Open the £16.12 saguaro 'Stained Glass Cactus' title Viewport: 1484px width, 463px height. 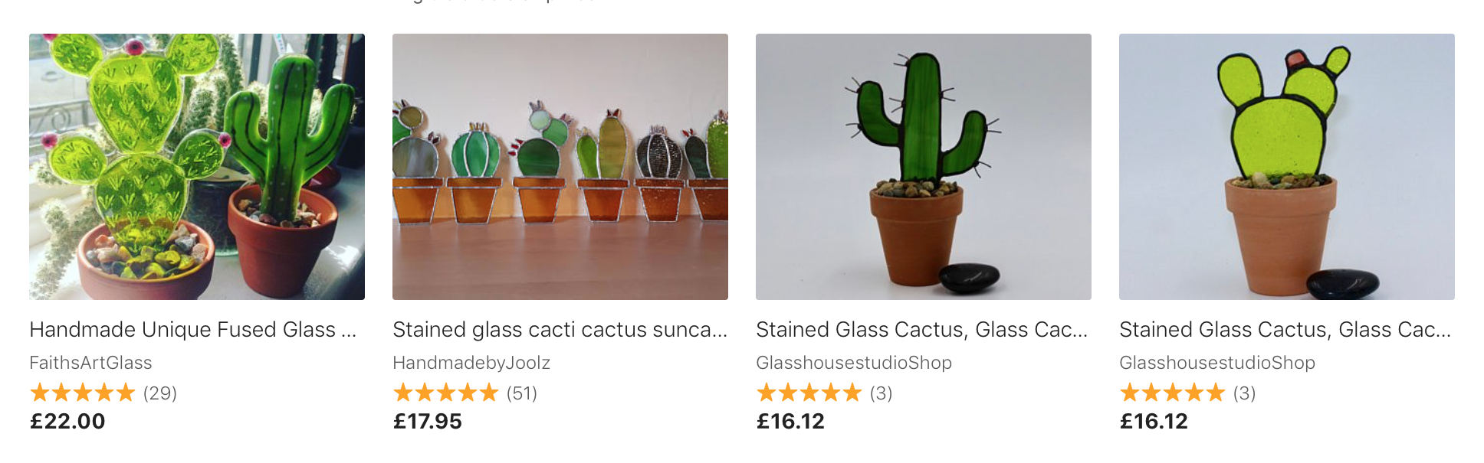922,330
